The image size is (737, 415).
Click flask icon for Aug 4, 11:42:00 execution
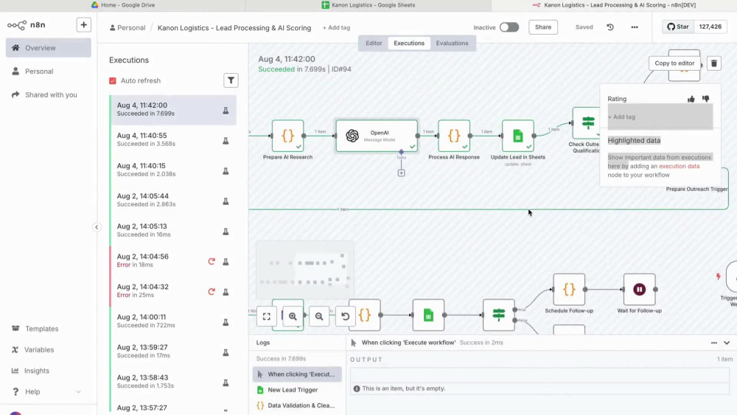click(226, 111)
